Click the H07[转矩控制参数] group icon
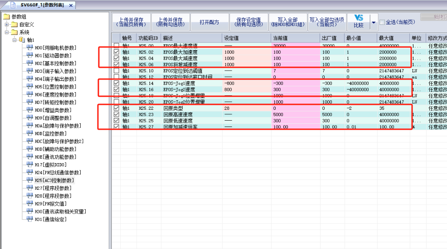 pos(29,102)
